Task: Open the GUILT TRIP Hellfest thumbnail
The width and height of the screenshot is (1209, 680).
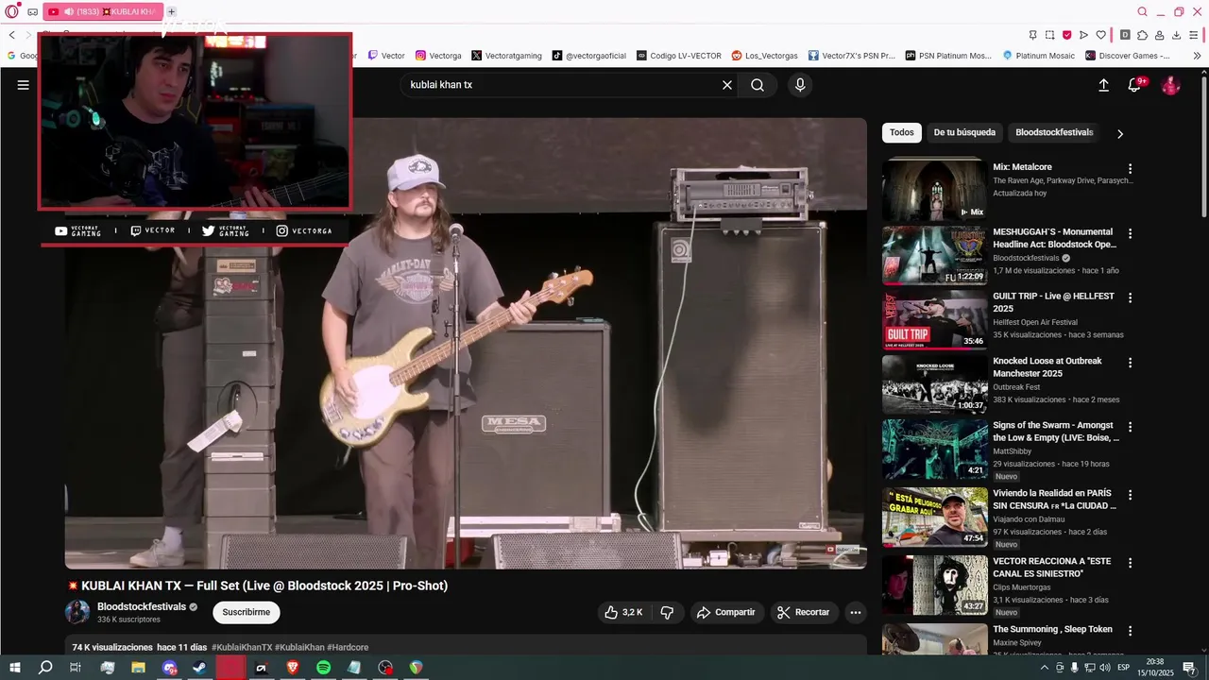Action: 935,319
